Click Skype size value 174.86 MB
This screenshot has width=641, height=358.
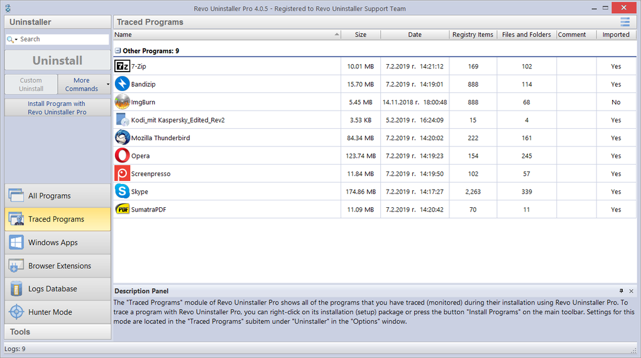pyautogui.click(x=361, y=192)
